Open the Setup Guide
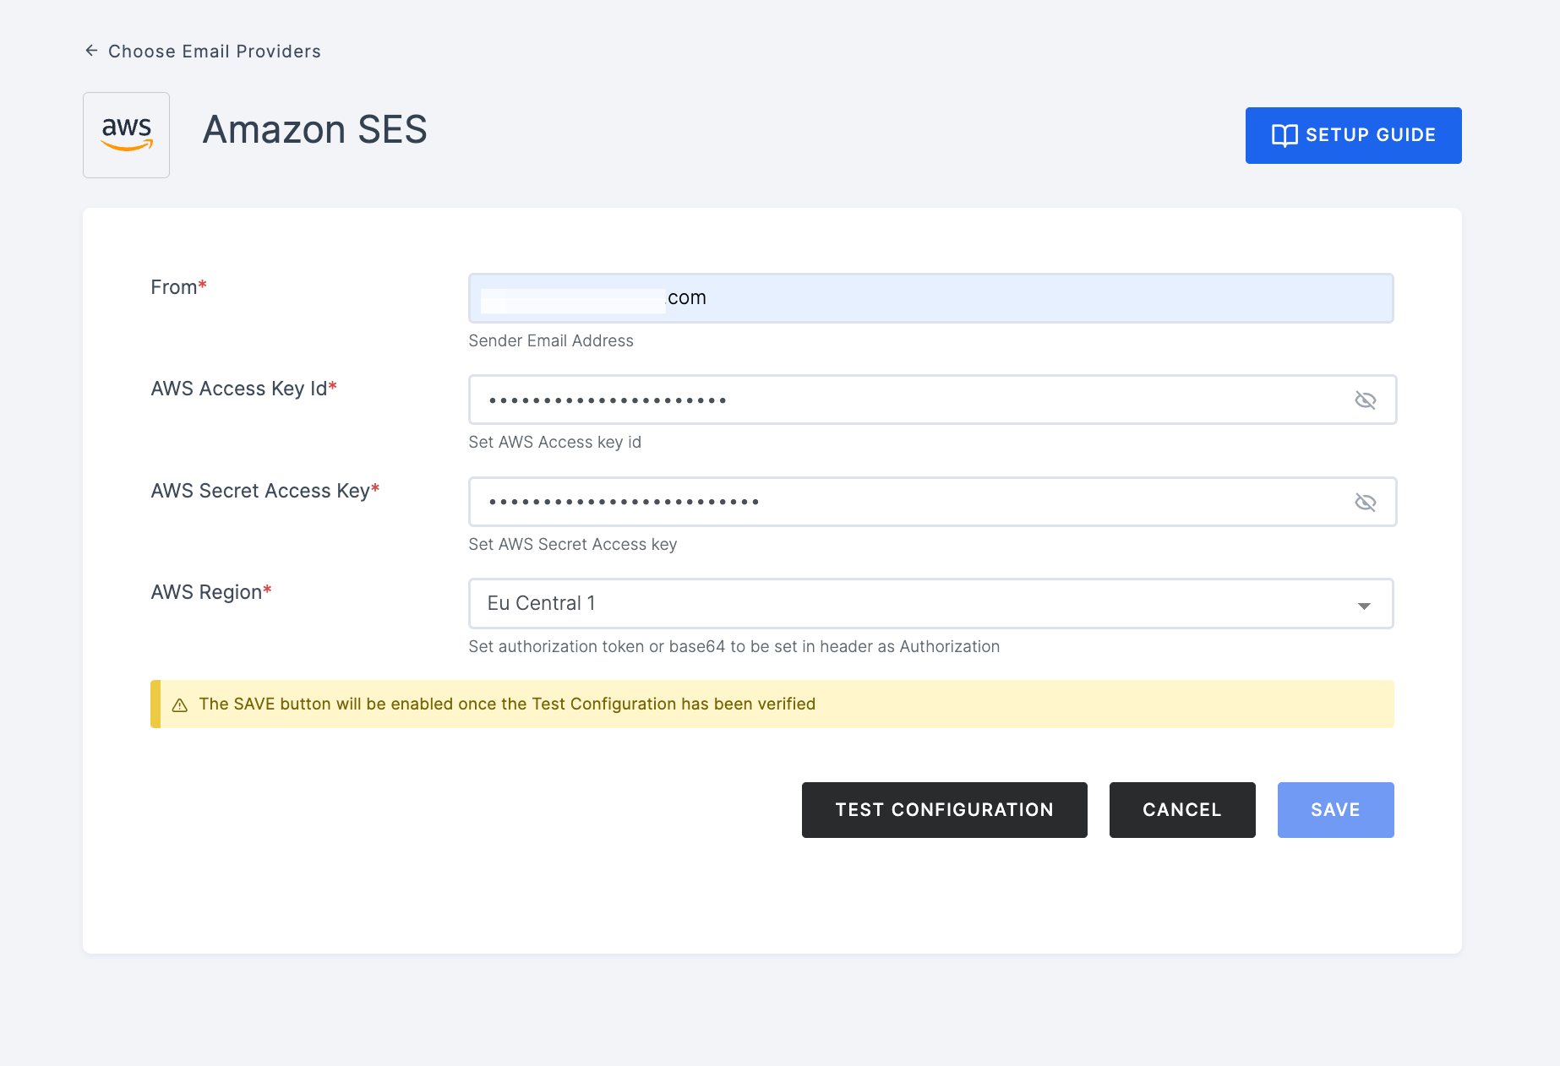1560x1066 pixels. (x=1353, y=135)
